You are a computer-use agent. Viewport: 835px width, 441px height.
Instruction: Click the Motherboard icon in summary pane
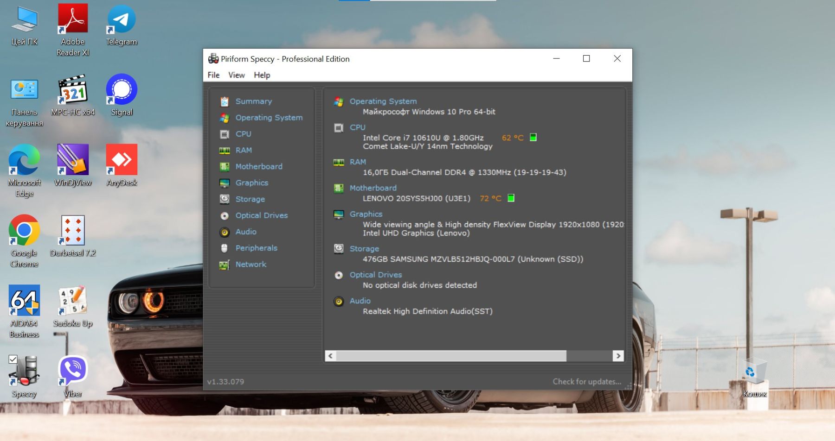click(339, 188)
